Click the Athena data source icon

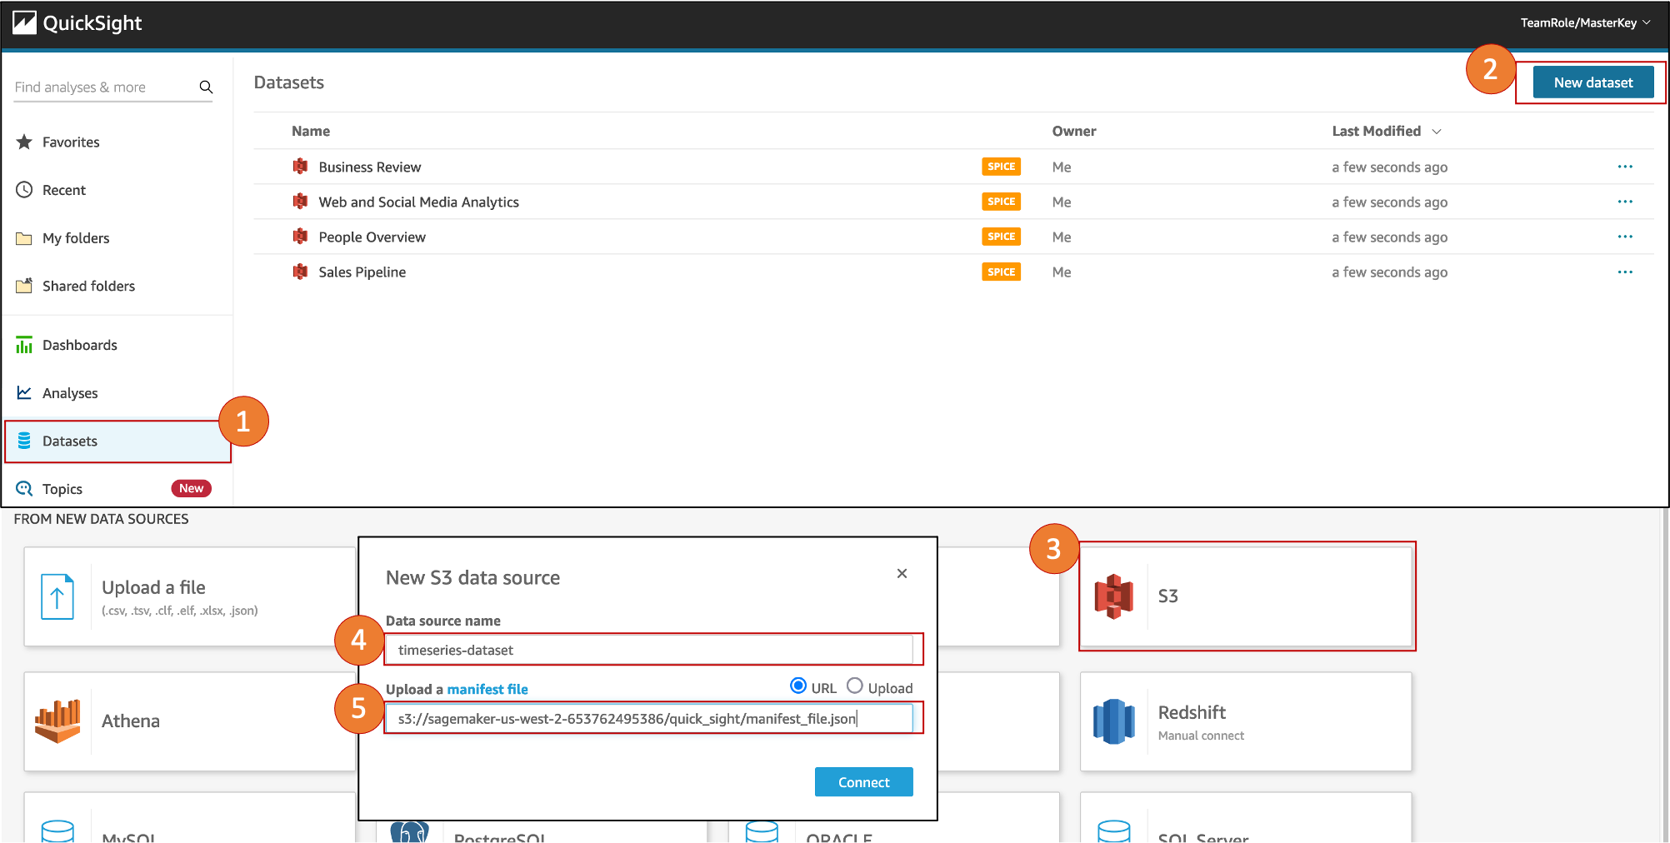tap(57, 721)
